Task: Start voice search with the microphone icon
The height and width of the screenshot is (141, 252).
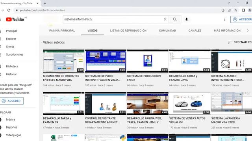Action: click(187, 19)
